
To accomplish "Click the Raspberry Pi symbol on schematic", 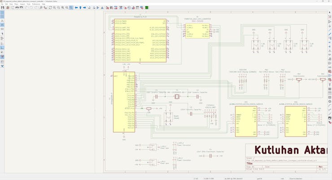I will (140, 40).
